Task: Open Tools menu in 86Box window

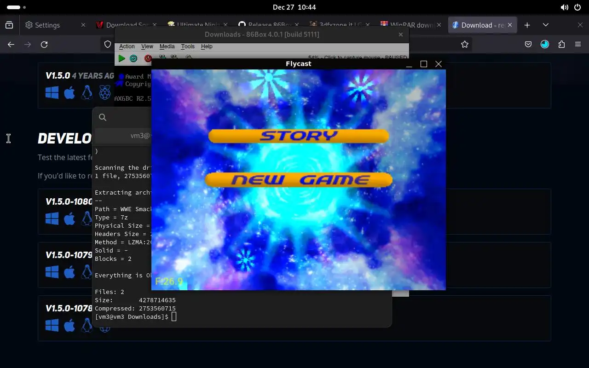Action: pos(188,46)
